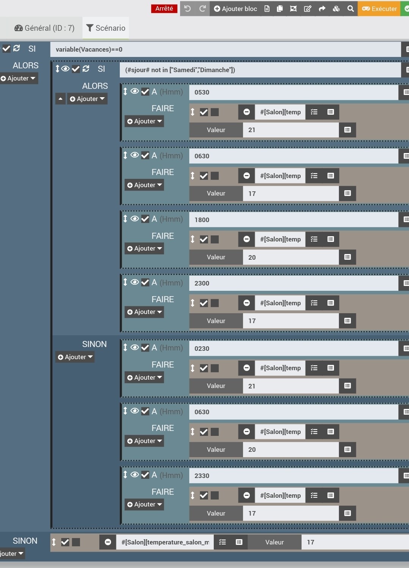Click move handle of the 0530 A block

pos(125,92)
